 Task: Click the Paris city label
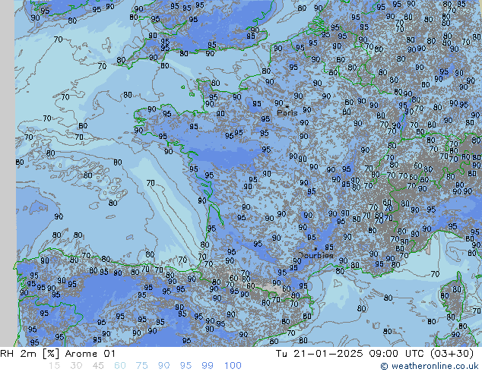[x=287, y=113]
